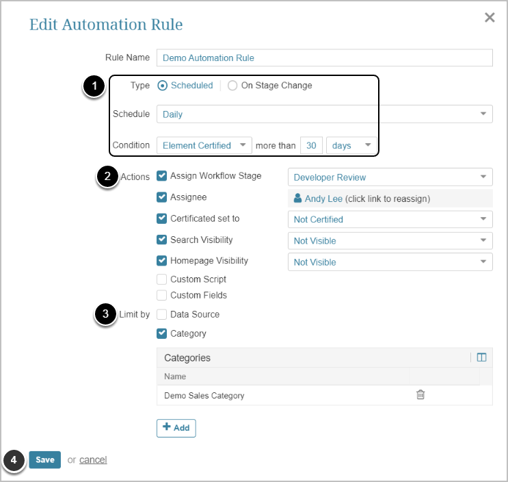Change the days unit dropdown
508x482 pixels.
[x=351, y=145]
